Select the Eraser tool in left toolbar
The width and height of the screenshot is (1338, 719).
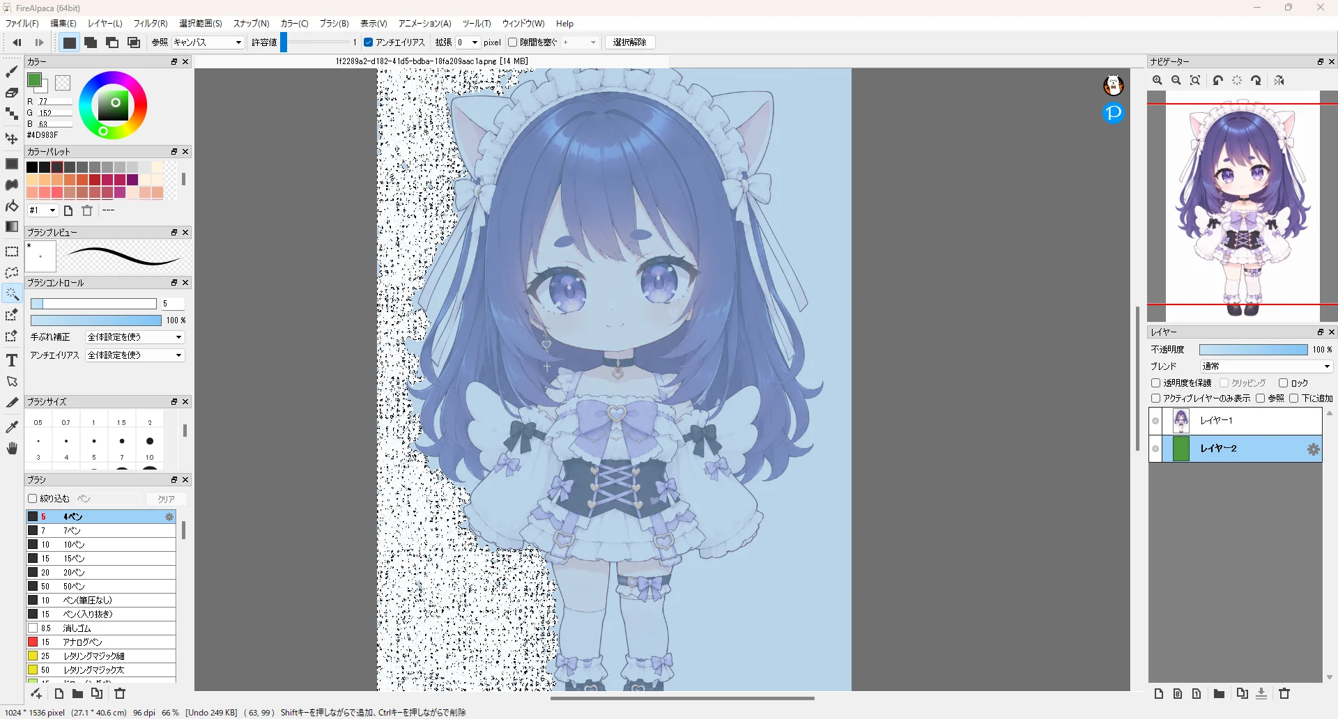[12, 93]
